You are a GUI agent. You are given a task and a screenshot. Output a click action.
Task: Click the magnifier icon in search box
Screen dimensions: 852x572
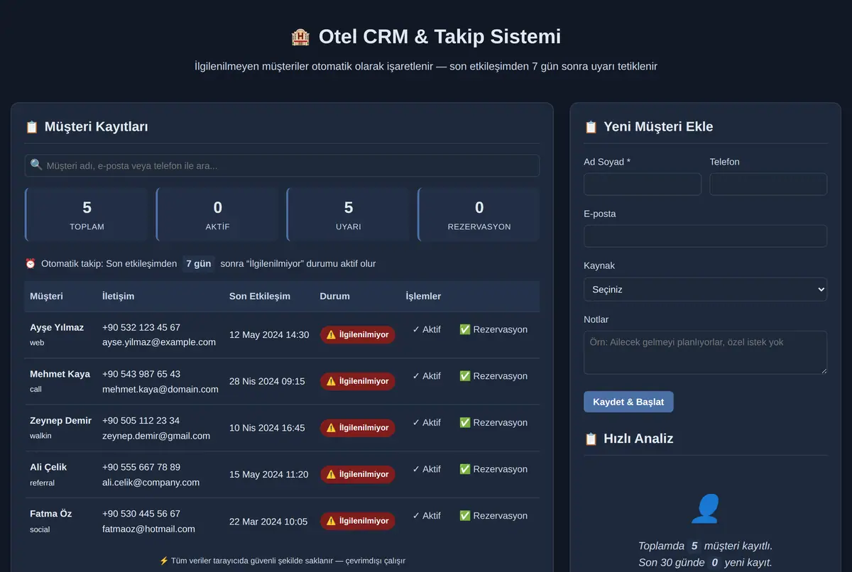point(36,165)
